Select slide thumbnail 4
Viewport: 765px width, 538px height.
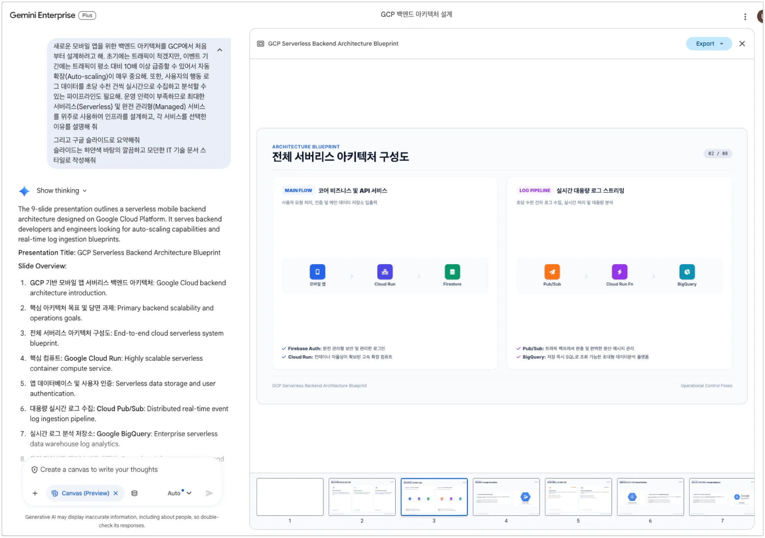coord(506,497)
